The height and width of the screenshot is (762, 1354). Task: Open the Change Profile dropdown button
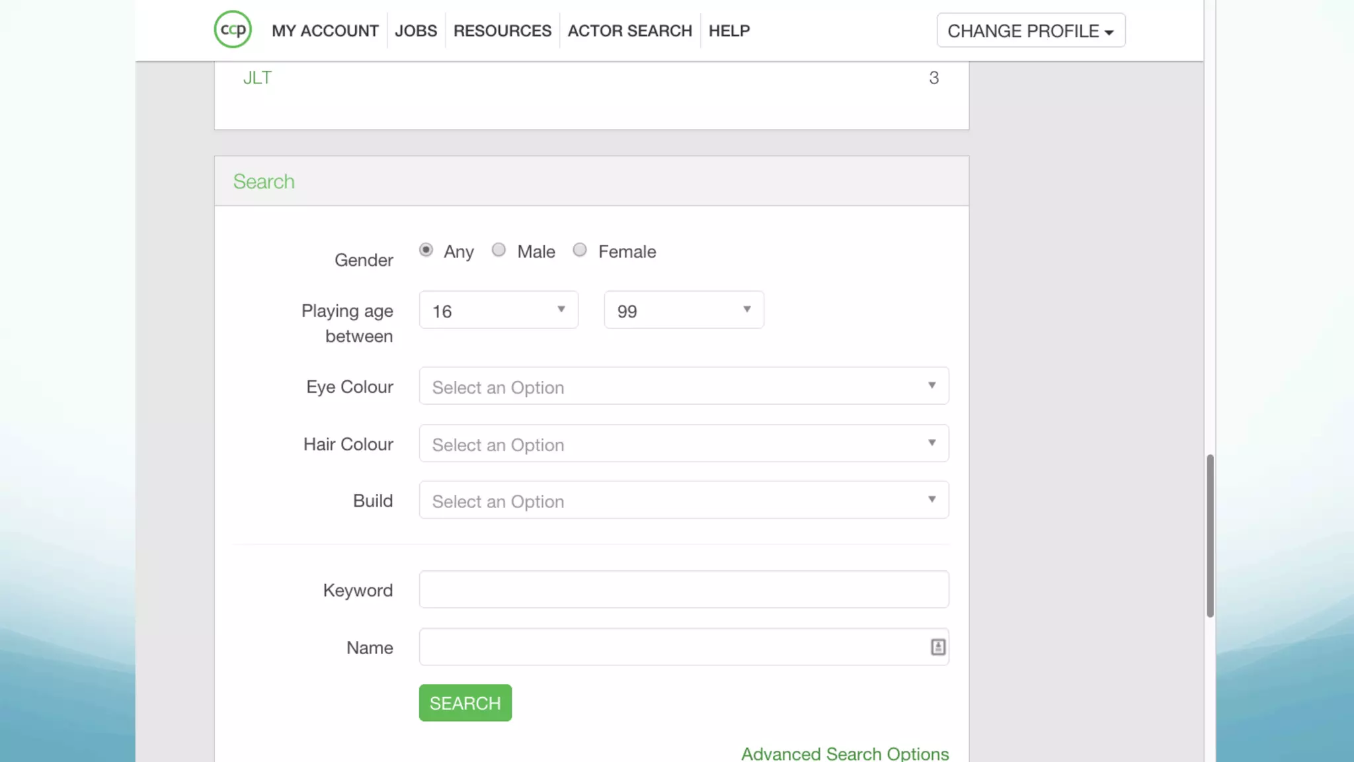pyautogui.click(x=1030, y=31)
